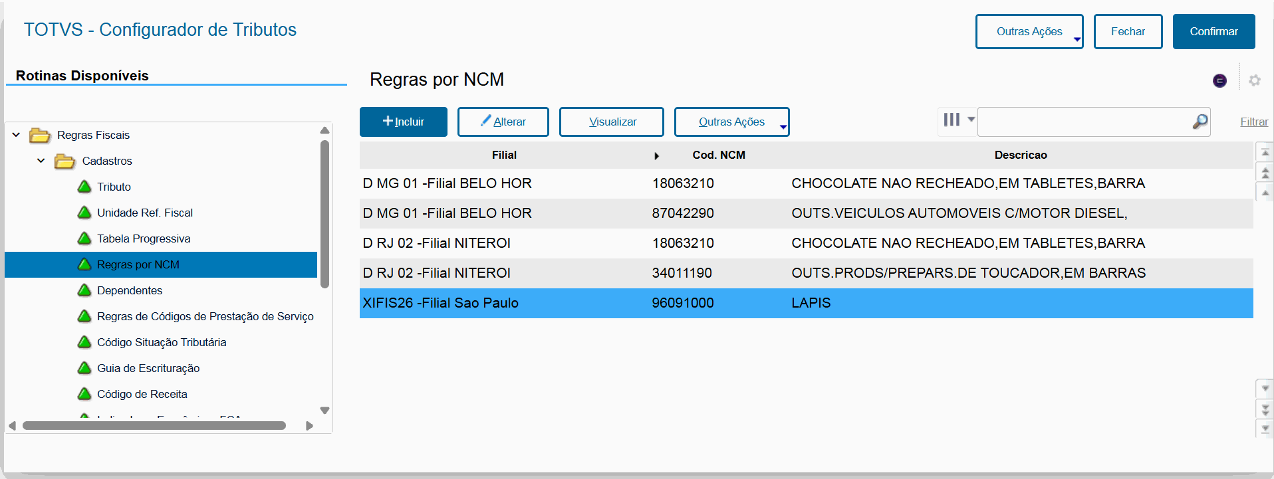The image size is (1274, 479).
Task: Page up using the double-arrow grid button
Action: (1265, 173)
